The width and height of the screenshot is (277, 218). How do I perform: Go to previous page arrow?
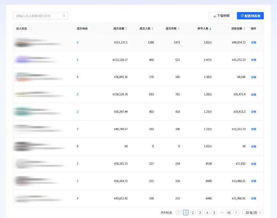[x=178, y=212]
